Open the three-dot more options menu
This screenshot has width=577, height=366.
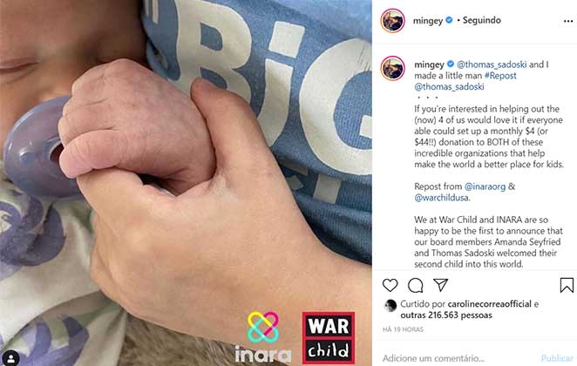pos(568,21)
